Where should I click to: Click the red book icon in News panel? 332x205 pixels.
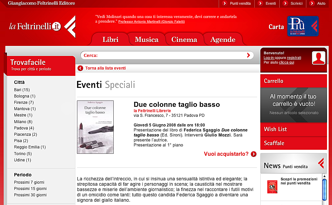point(272,187)
